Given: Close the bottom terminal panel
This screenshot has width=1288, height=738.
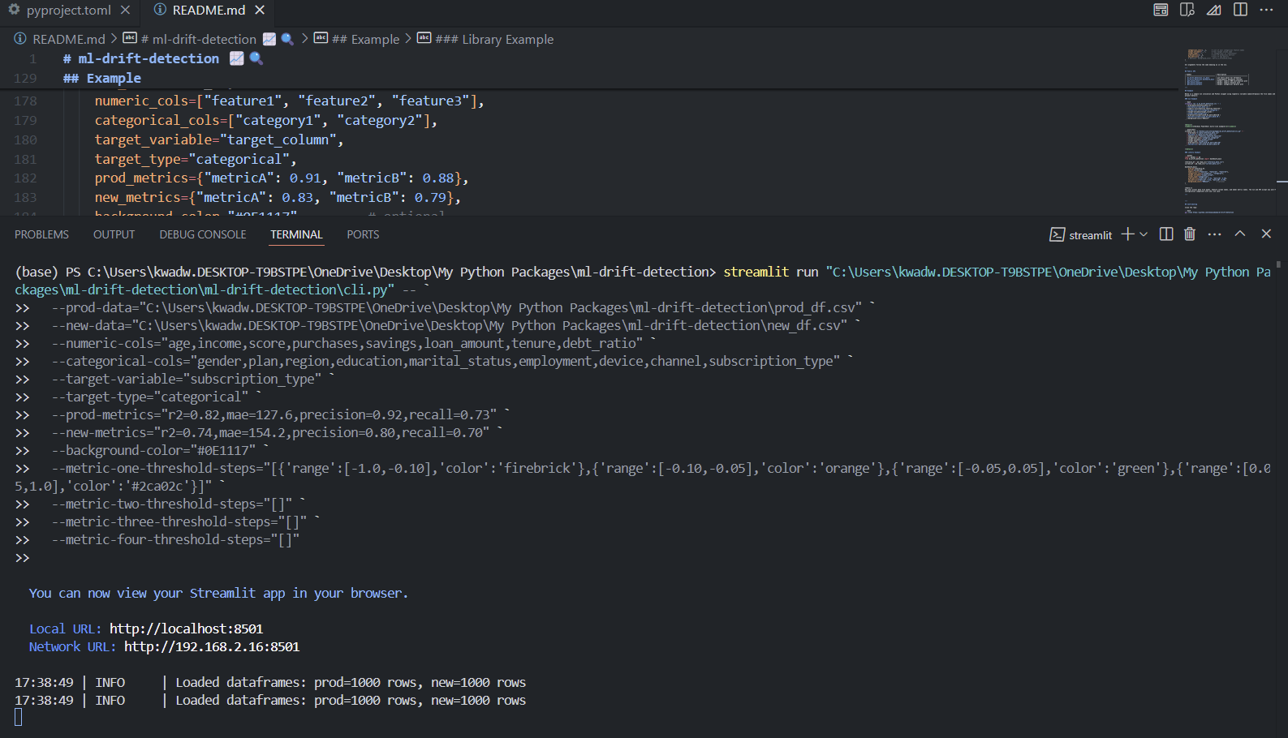Looking at the screenshot, I should point(1266,234).
